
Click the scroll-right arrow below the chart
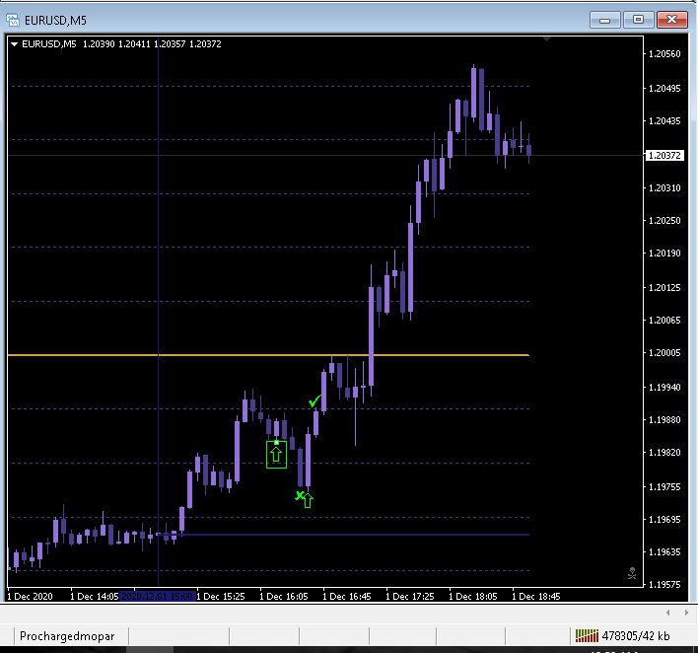coord(686,613)
